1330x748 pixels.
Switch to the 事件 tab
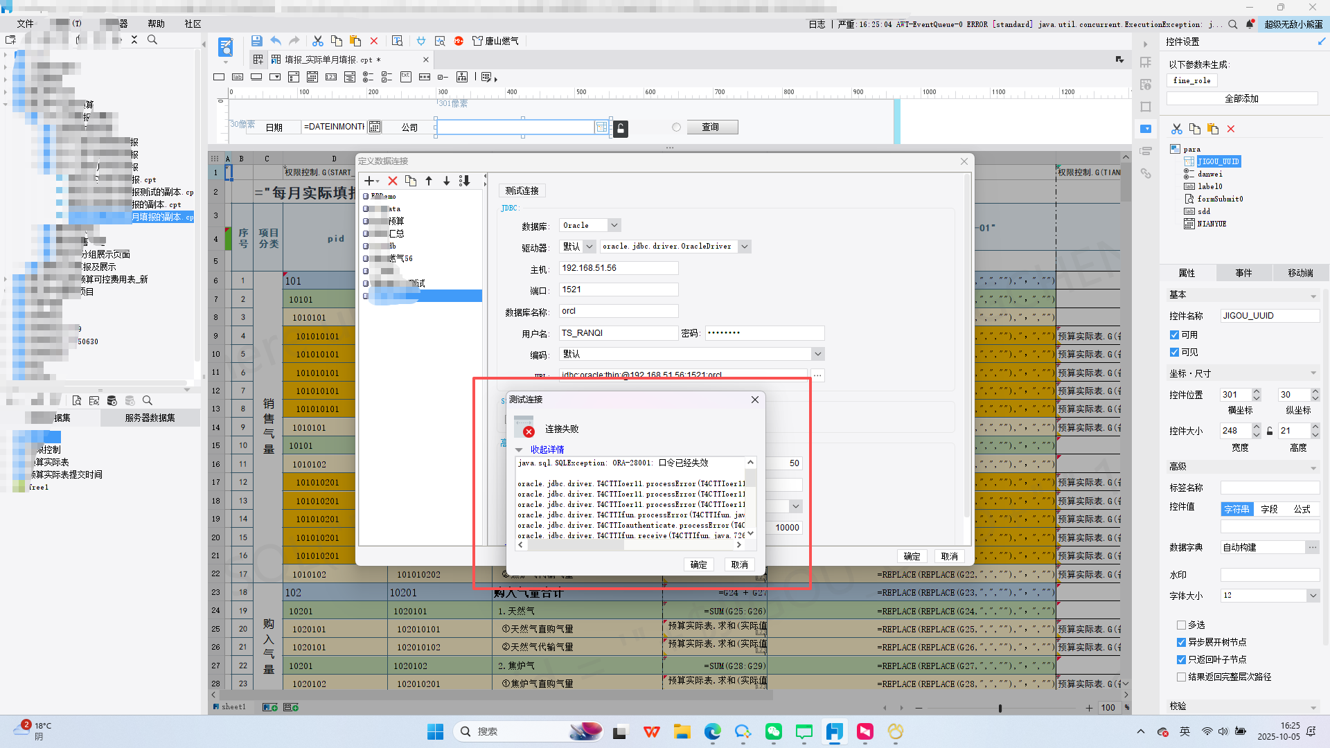pyautogui.click(x=1243, y=273)
